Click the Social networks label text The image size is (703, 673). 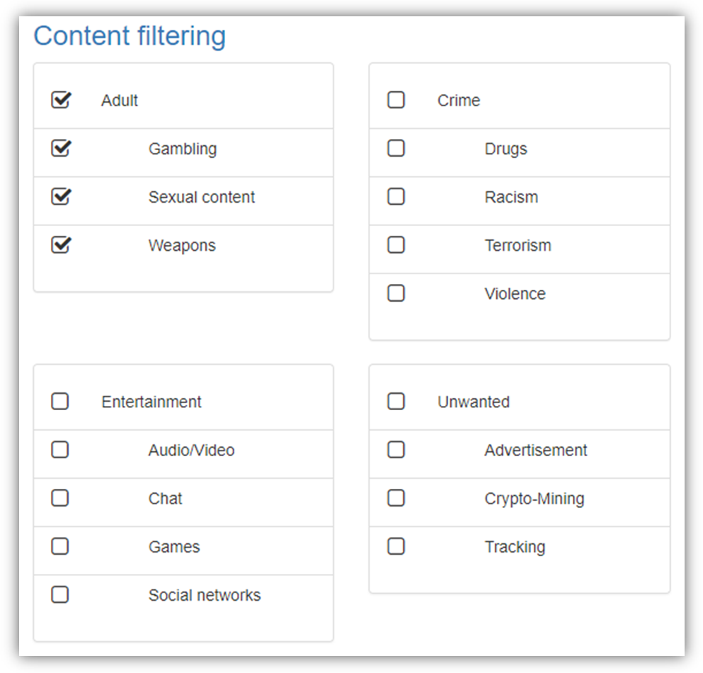tap(204, 595)
